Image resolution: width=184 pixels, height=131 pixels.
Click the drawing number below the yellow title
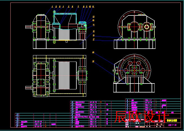pyautogui.click(x=172, y=125)
